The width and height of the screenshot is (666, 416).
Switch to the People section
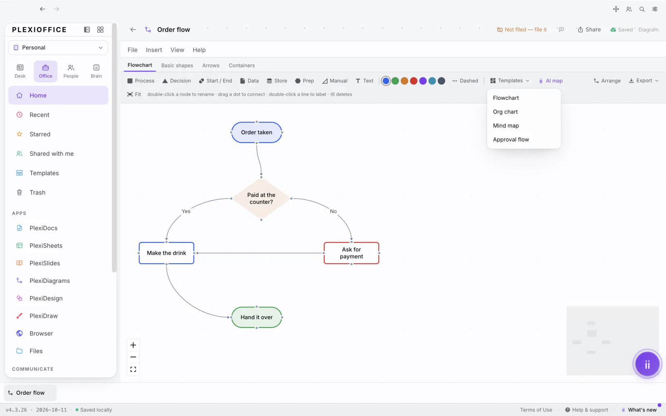[x=71, y=71]
